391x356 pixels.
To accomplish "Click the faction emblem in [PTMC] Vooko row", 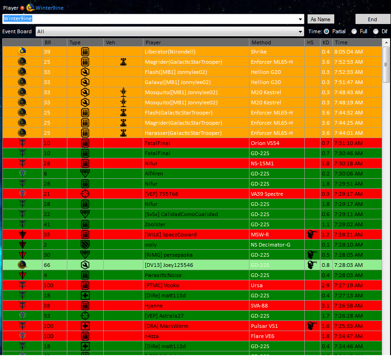I will (22, 285).
